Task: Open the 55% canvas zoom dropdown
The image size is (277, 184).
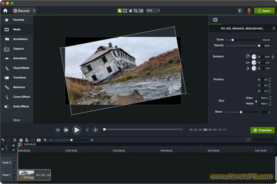Action: pyautogui.click(x=153, y=11)
